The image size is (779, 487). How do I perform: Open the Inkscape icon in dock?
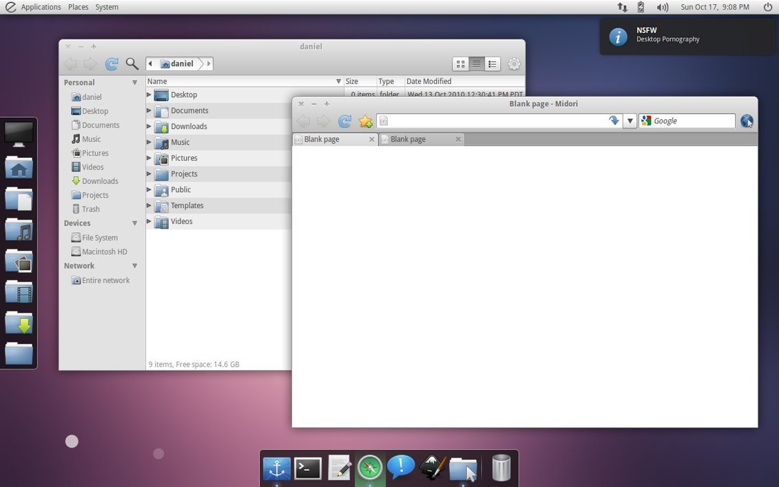(x=433, y=468)
